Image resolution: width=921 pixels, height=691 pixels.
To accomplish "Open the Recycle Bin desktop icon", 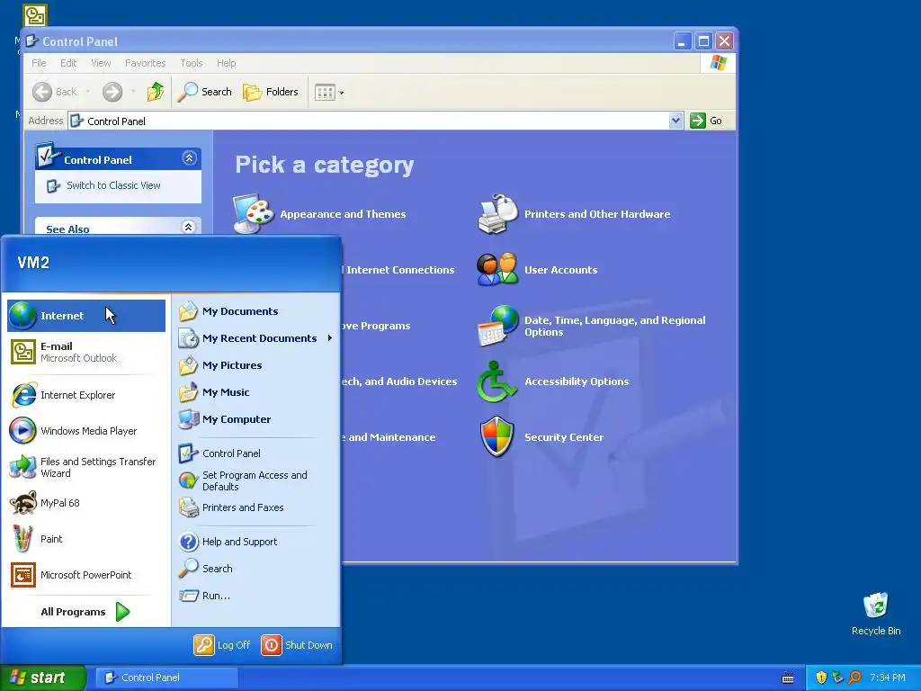I will pyautogui.click(x=876, y=614).
